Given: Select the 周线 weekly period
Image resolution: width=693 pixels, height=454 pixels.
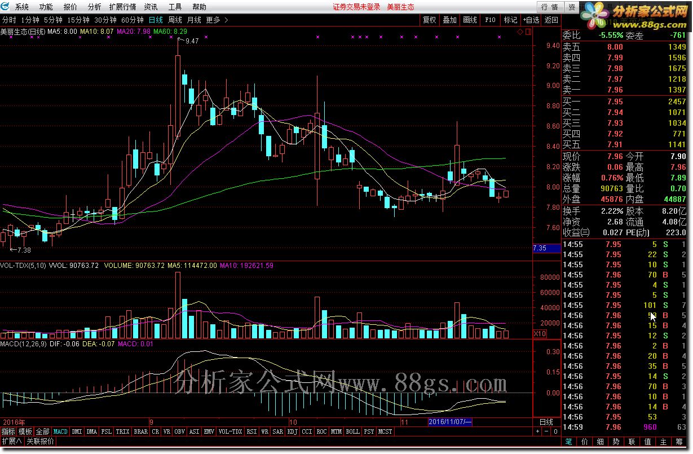Looking at the screenshot, I should (x=175, y=20).
